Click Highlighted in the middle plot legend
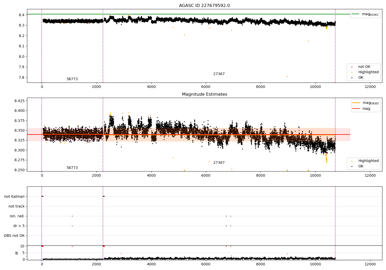This screenshot has height=270, width=386. (369, 161)
